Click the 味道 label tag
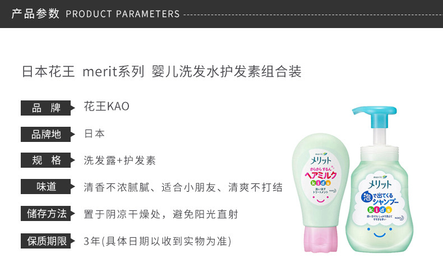 (48, 186)
